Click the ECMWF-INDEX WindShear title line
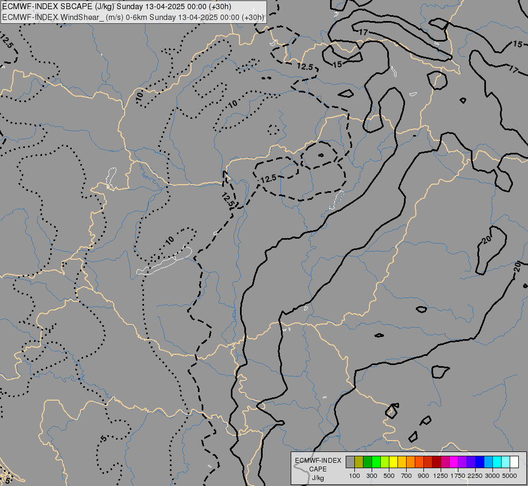 pyautogui.click(x=133, y=17)
